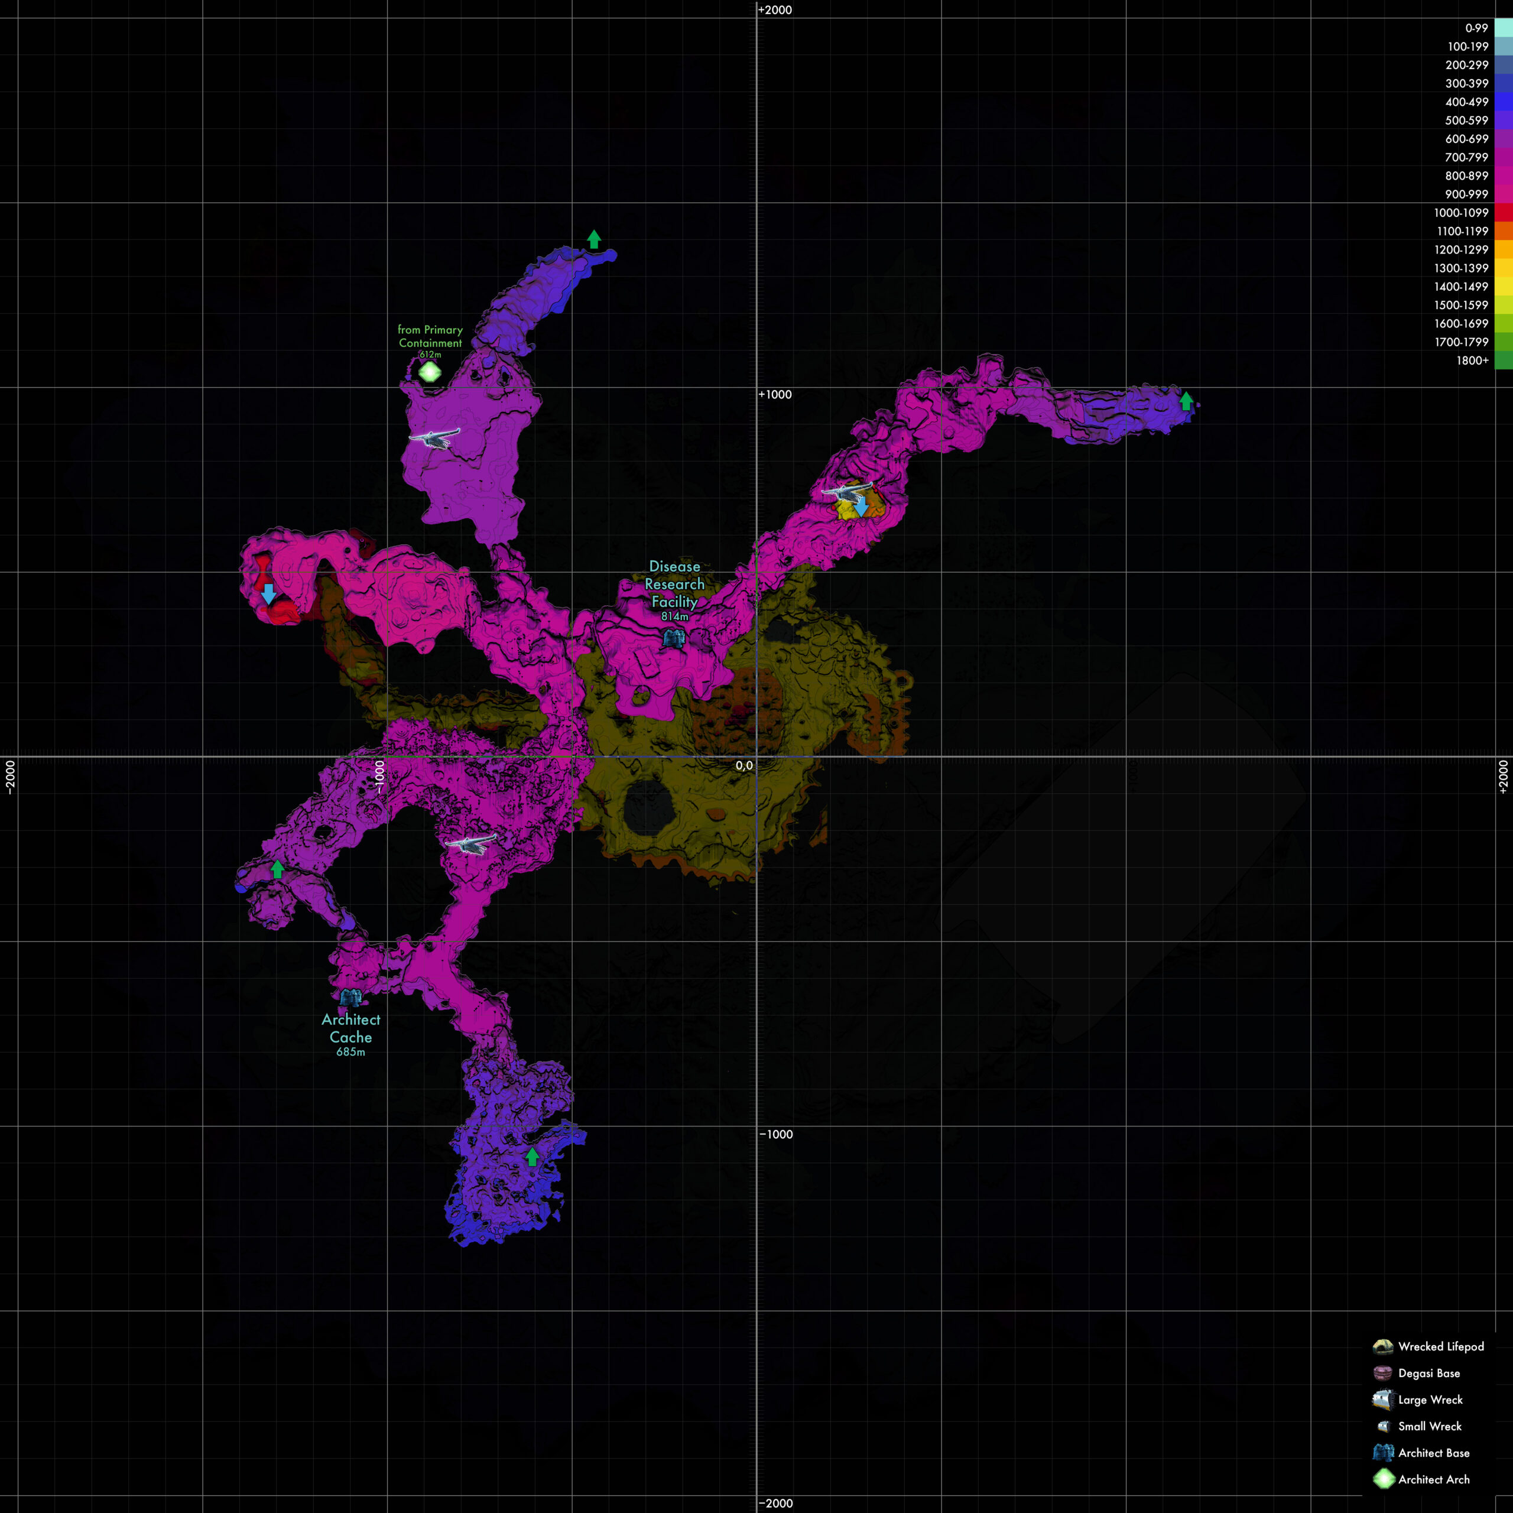Image resolution: width=1513 pixels, height=1513 pixels.
Task: Click the Architect Base legend icon
Action: click(x=1383, y=1453)
